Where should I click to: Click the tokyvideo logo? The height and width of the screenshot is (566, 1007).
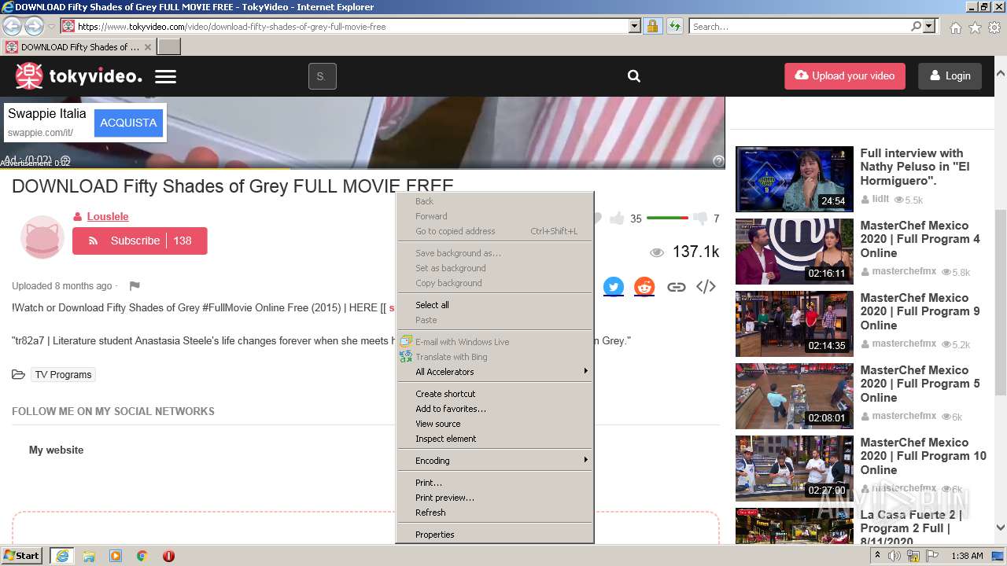[79, 76]
